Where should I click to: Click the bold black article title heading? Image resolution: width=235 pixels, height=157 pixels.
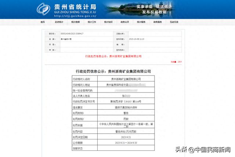click(113, 72)
